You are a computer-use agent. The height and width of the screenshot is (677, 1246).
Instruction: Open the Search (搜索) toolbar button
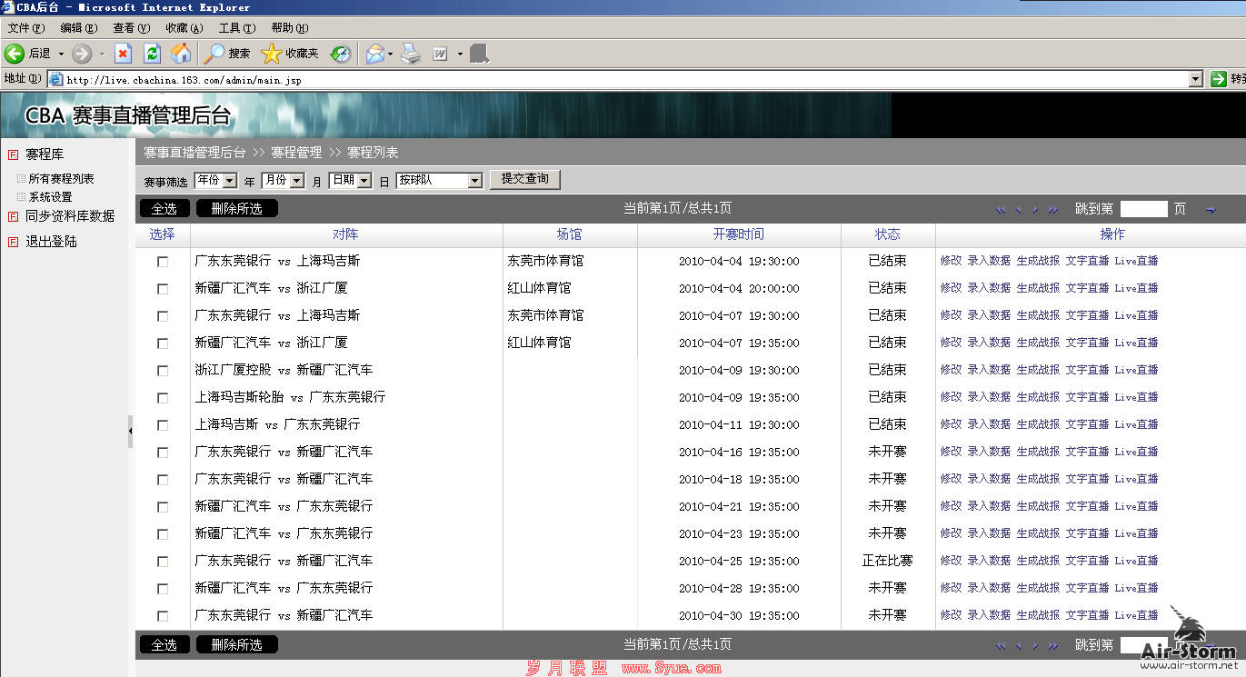coord(227,54)
